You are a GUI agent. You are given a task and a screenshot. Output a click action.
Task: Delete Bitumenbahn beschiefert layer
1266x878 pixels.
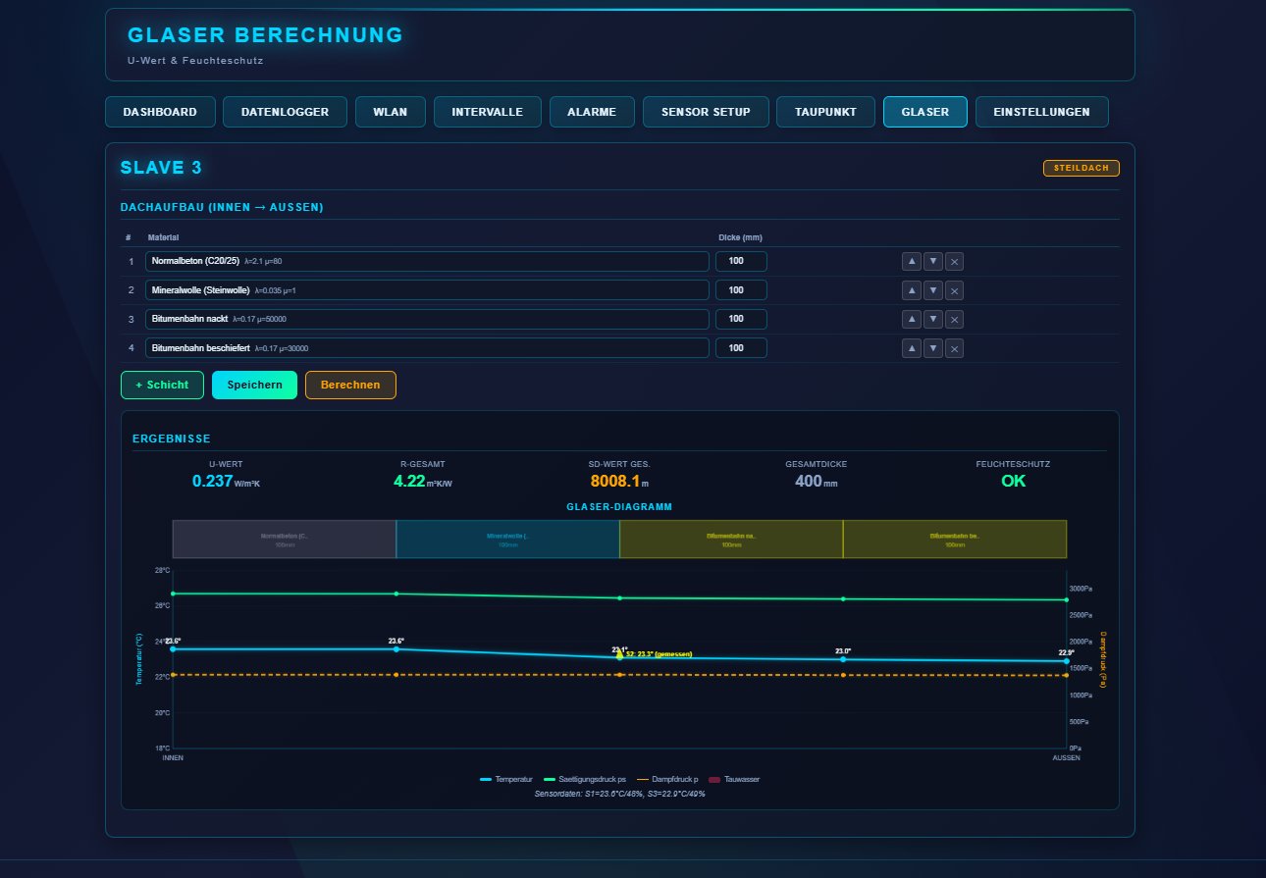(x=955, y=348)
